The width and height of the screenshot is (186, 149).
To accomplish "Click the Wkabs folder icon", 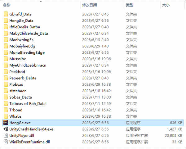I will 6,116.
